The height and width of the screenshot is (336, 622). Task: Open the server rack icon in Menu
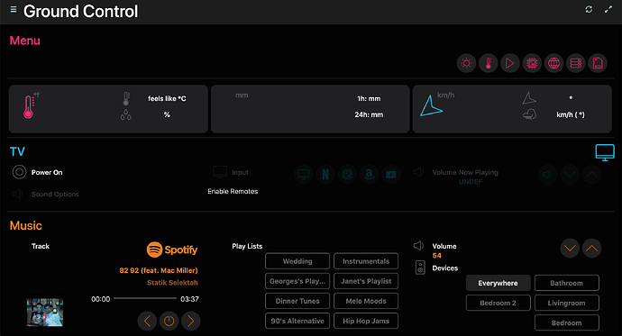(576, 63)
